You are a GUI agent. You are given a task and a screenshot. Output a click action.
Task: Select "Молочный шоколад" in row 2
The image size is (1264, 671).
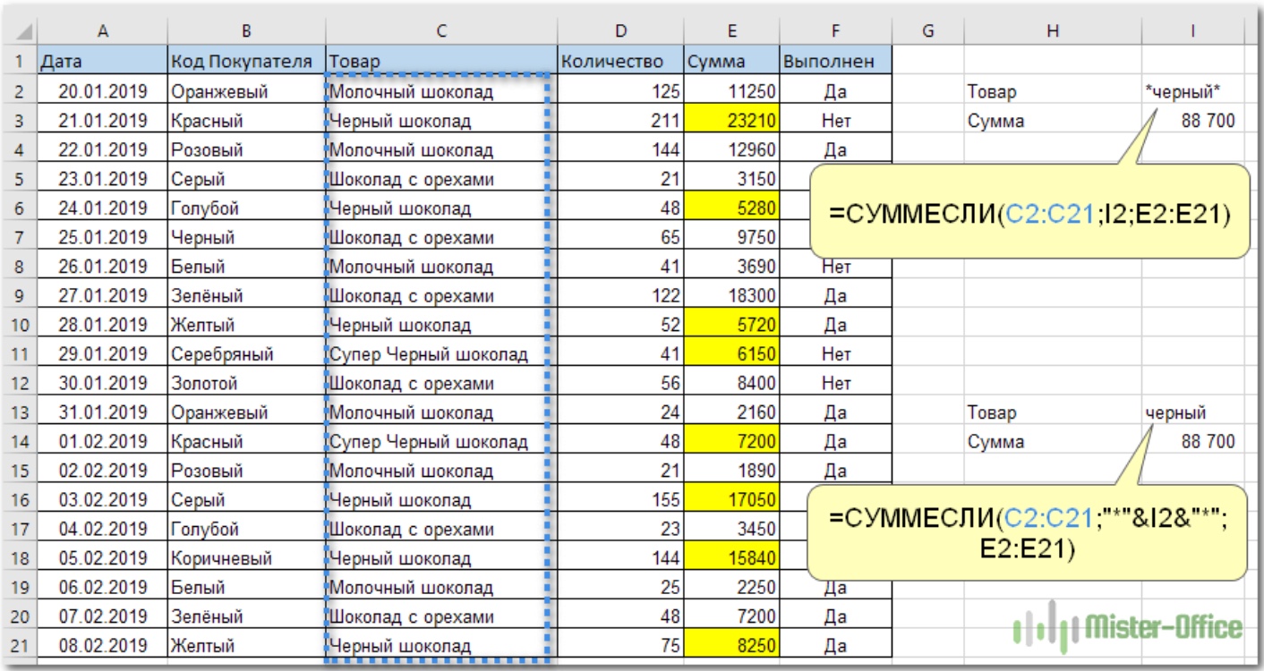pyautogui.click(x=441, y=91)
